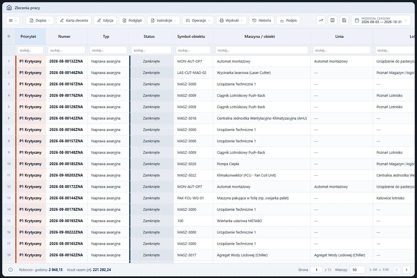Click the home icon beside Zlecenia pracy

coord(9,8)
